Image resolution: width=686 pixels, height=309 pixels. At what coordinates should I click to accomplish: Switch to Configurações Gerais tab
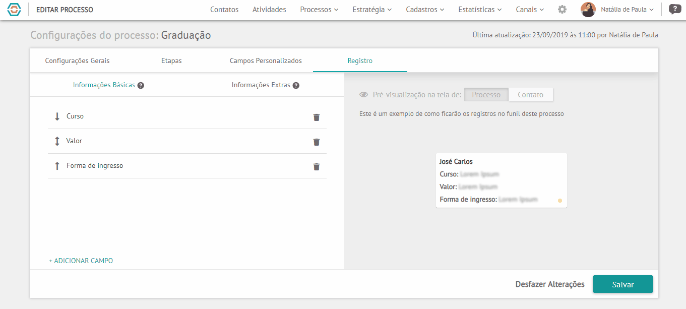point(77,60)
